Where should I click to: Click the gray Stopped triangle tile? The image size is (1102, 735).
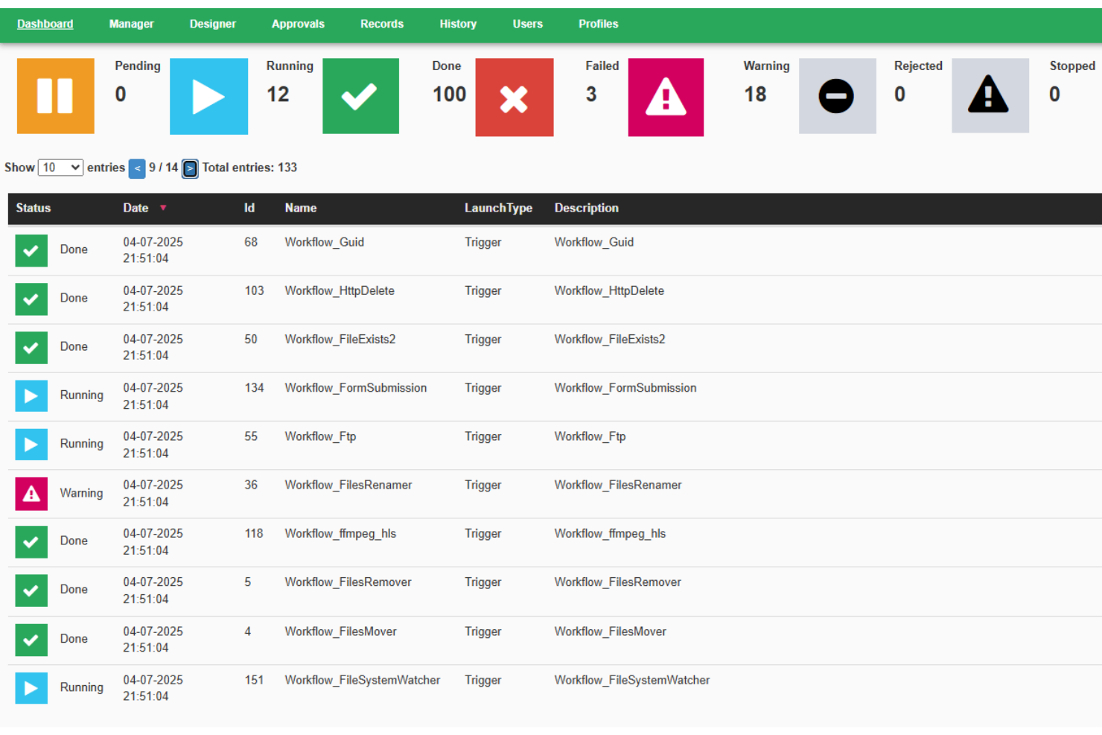pyautogui.click(x=990, y=95)
